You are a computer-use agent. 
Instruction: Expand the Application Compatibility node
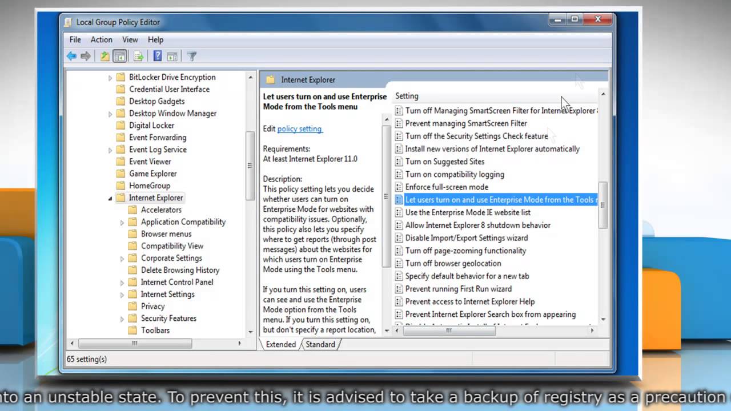[x=122, y=222]
